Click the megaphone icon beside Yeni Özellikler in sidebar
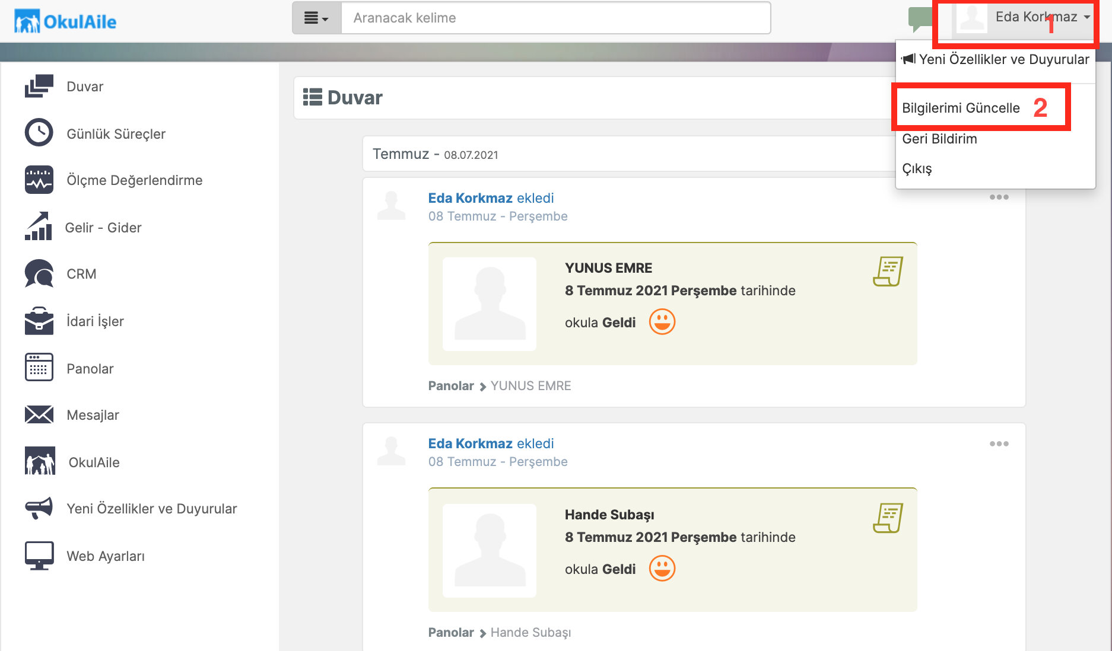Image resolution: width=1112 pixels, height=651 pixels. tap(39, 508)
